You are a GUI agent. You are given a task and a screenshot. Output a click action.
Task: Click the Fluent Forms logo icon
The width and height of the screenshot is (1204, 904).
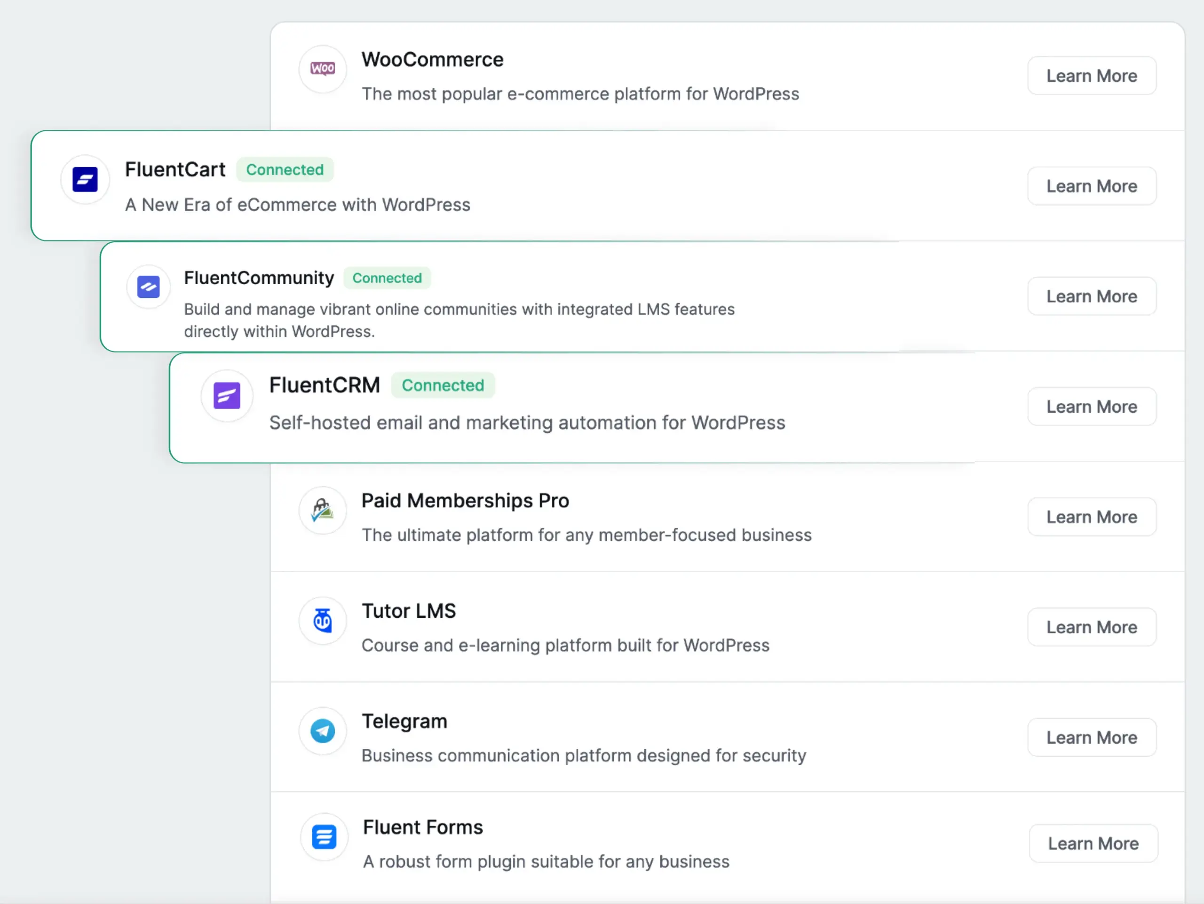[325, 837]
